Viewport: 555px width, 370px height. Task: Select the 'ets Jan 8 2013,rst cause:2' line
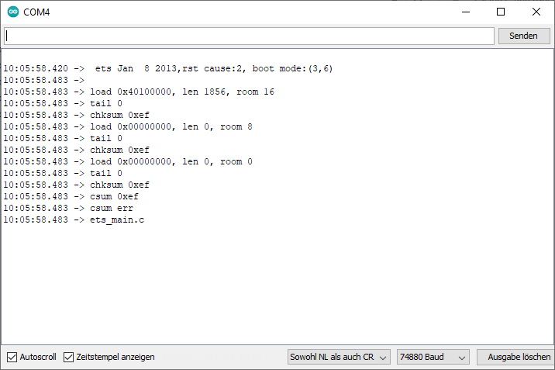click(x=168, y=69)
